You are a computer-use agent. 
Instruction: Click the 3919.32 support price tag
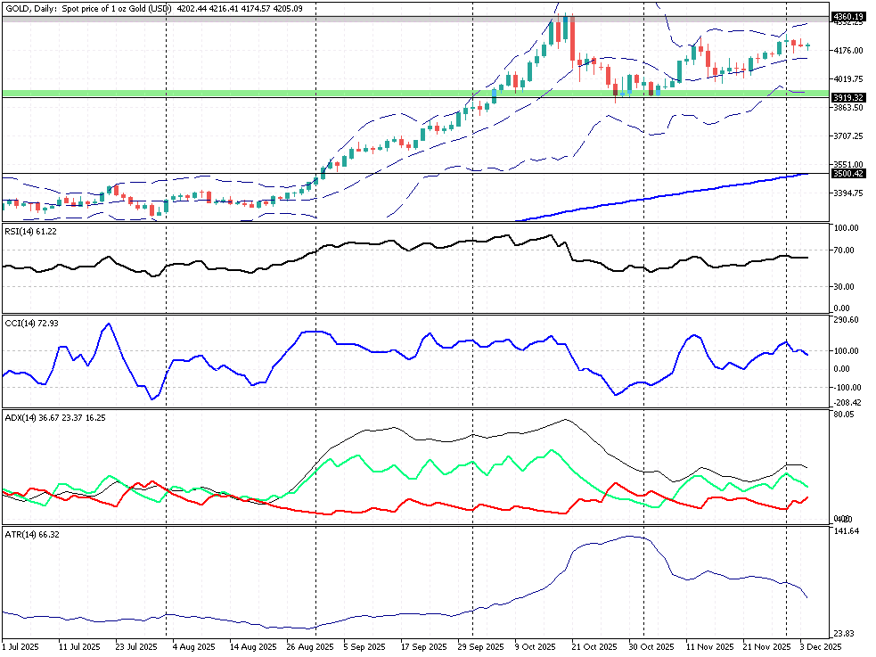tap(847, 97)
